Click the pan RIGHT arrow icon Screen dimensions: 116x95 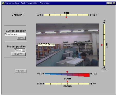point(91,15)
